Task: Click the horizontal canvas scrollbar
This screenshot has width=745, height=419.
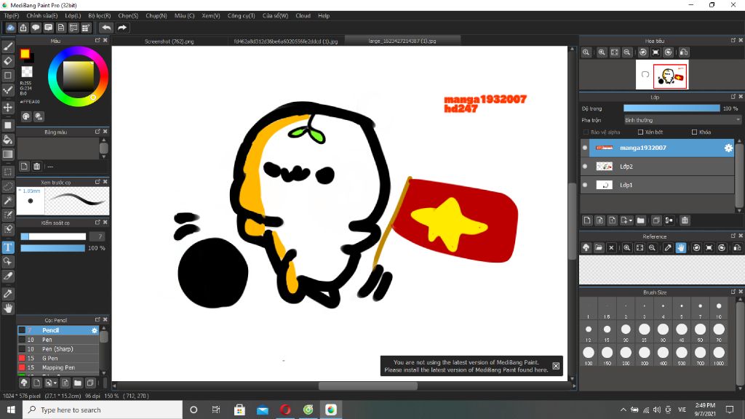Action: click(367, 386)
